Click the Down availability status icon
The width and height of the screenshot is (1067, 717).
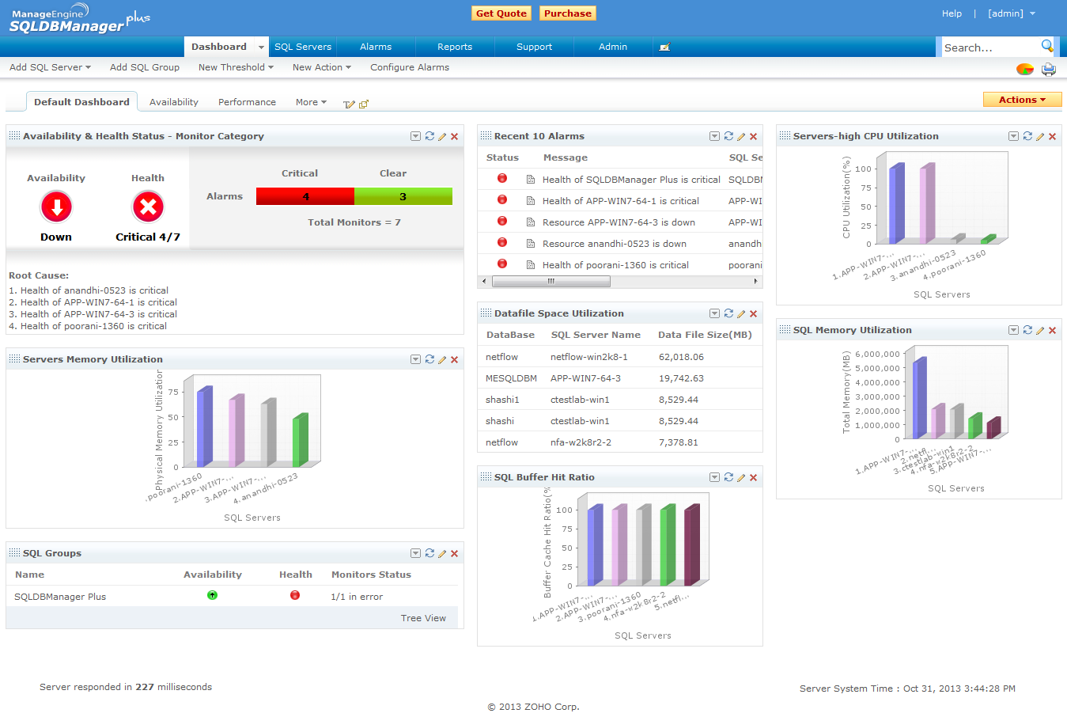coord(56,207)
